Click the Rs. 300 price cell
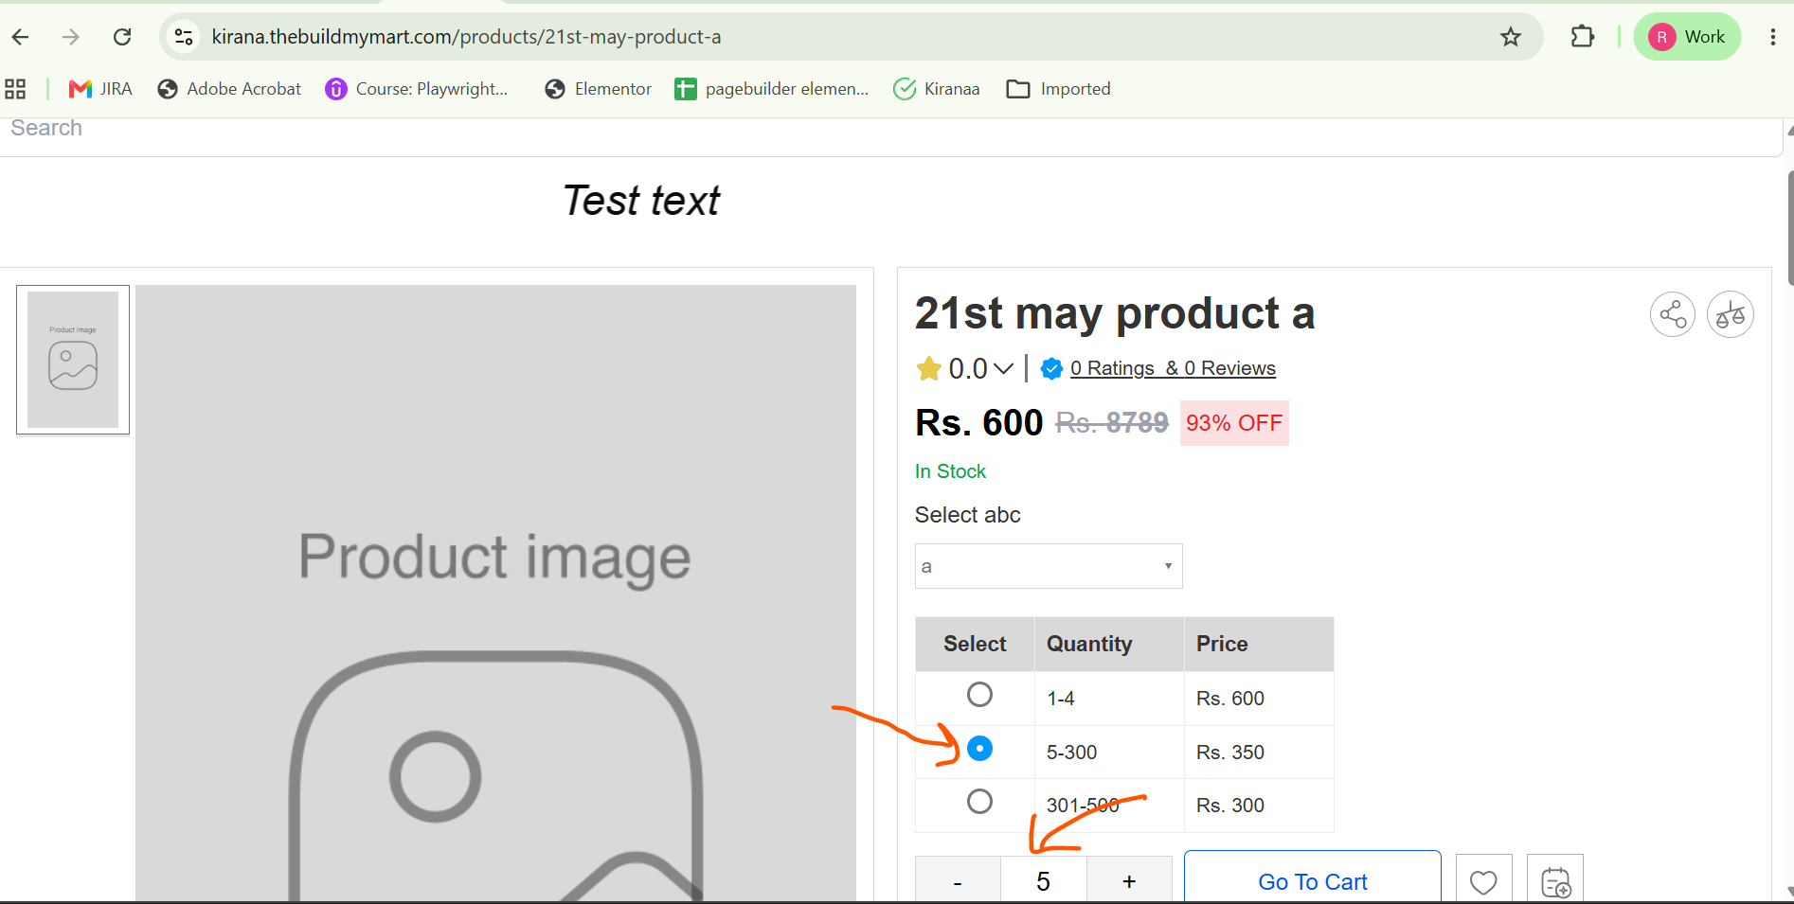Image resolution: width=1794 pixels, height=904 pixels. pyautogui.click(x=1259, y=806)
